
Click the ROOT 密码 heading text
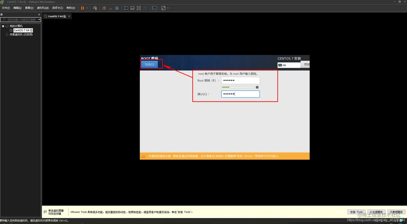click(x=150, y=58)
